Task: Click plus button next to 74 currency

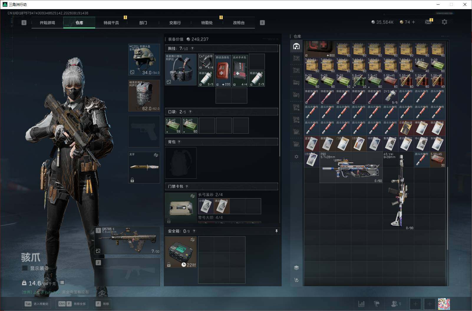Action: pyautogui.click(x=413, y=22)
